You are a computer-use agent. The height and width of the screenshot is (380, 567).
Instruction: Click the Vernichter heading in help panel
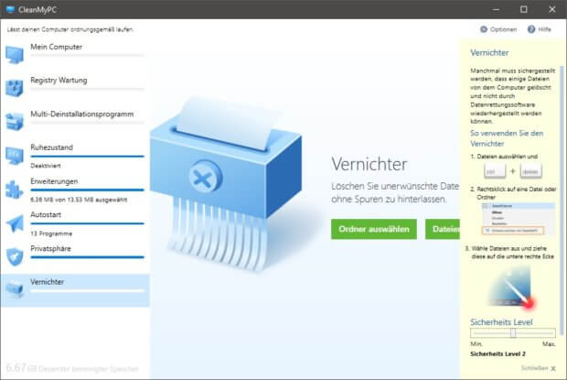tap(489, 53)
